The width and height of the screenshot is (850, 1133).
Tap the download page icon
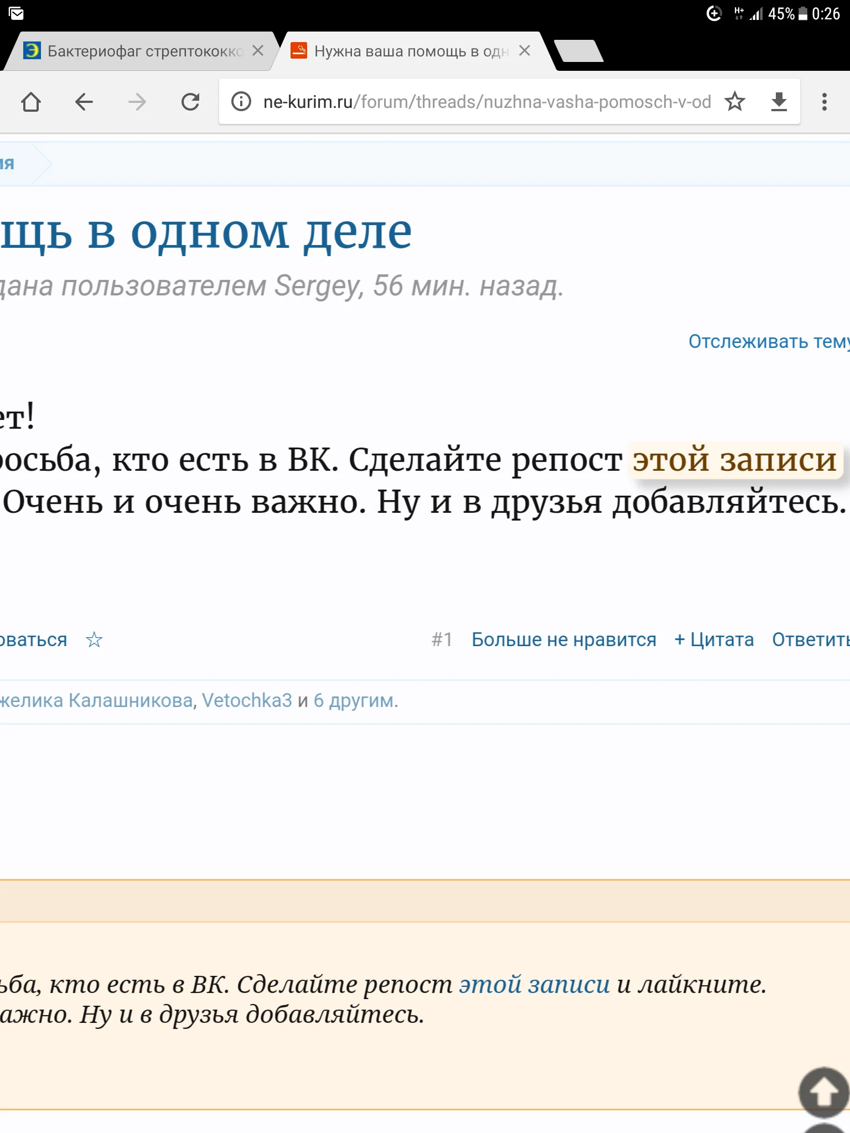[x=779, y=102]
